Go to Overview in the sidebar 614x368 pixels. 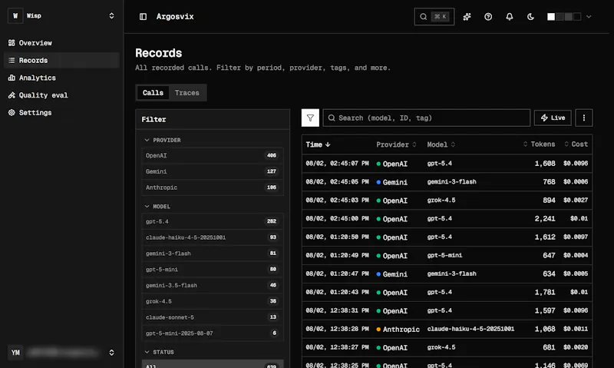click(61, 43)
